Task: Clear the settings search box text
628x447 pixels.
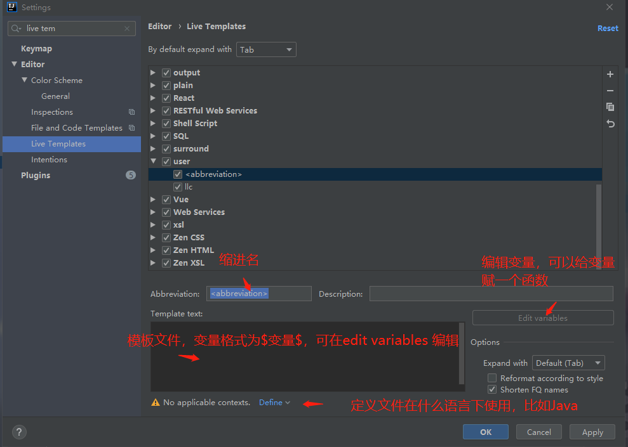Action: coord(127,29)
